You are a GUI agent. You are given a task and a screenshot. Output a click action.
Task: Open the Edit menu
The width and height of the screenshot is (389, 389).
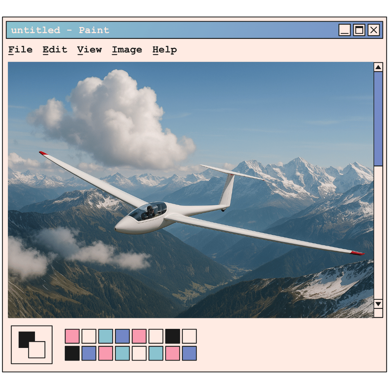coord(55,50)
